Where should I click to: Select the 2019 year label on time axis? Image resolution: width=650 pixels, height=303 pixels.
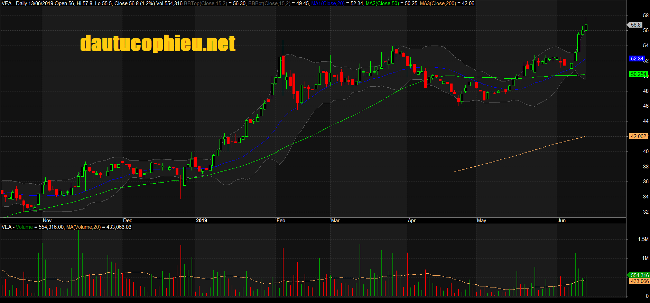(201, 221)
